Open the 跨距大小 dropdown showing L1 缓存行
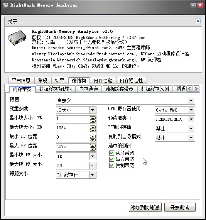206x220 pixels. tap(76, 175)
